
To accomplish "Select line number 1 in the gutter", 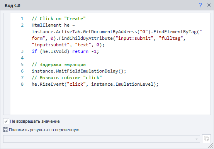I will (x=22, y=19).
